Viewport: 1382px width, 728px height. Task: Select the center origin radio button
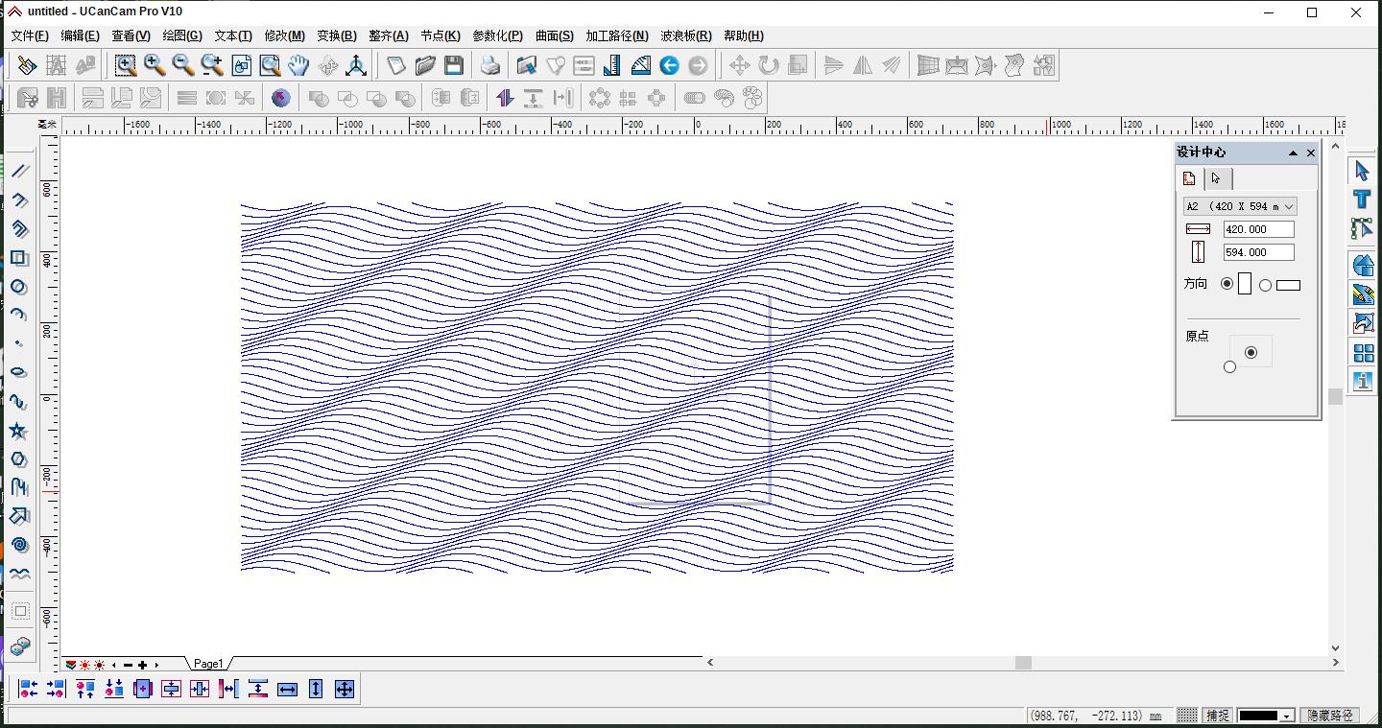click(1251, 352)
